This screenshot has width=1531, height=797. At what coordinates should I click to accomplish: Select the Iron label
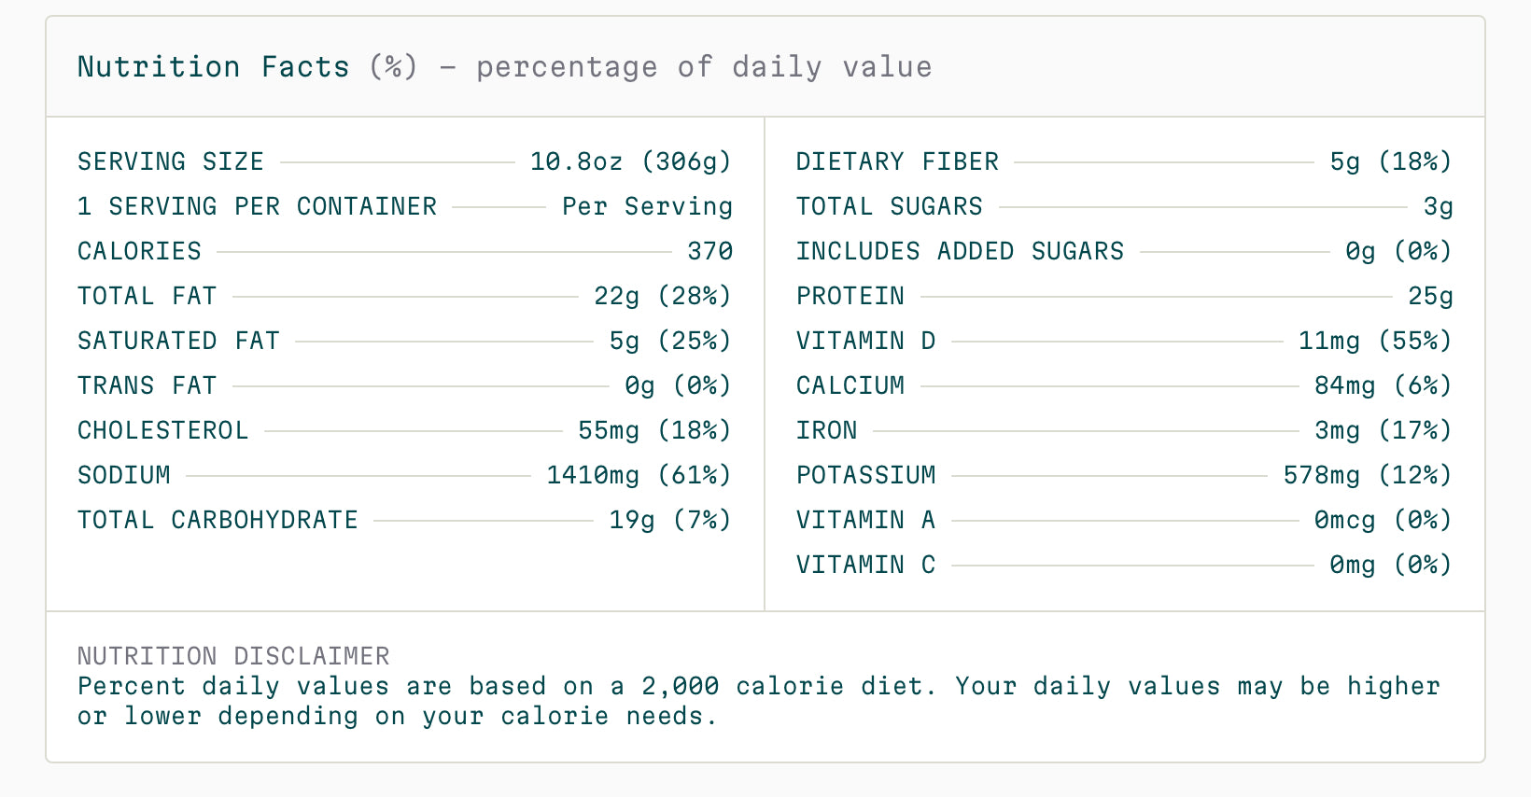(826, 430)
